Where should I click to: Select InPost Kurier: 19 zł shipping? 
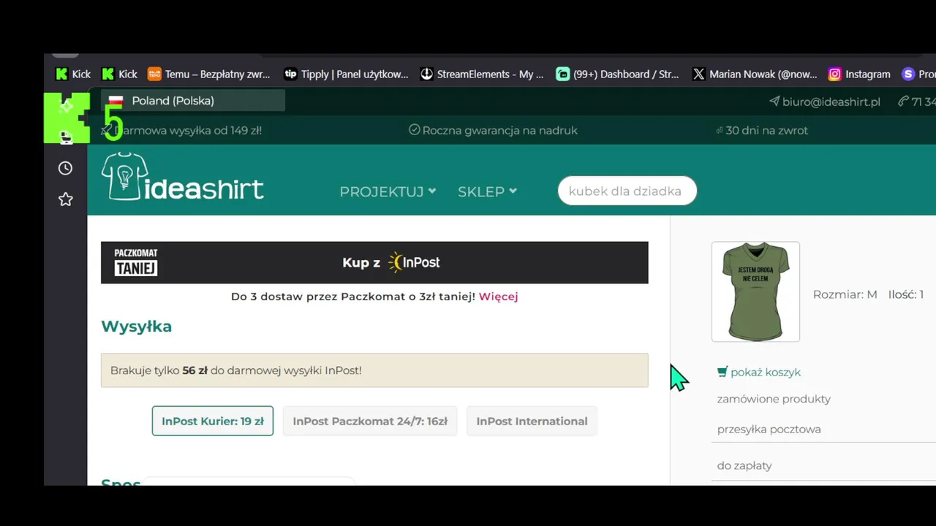point(213,421)
